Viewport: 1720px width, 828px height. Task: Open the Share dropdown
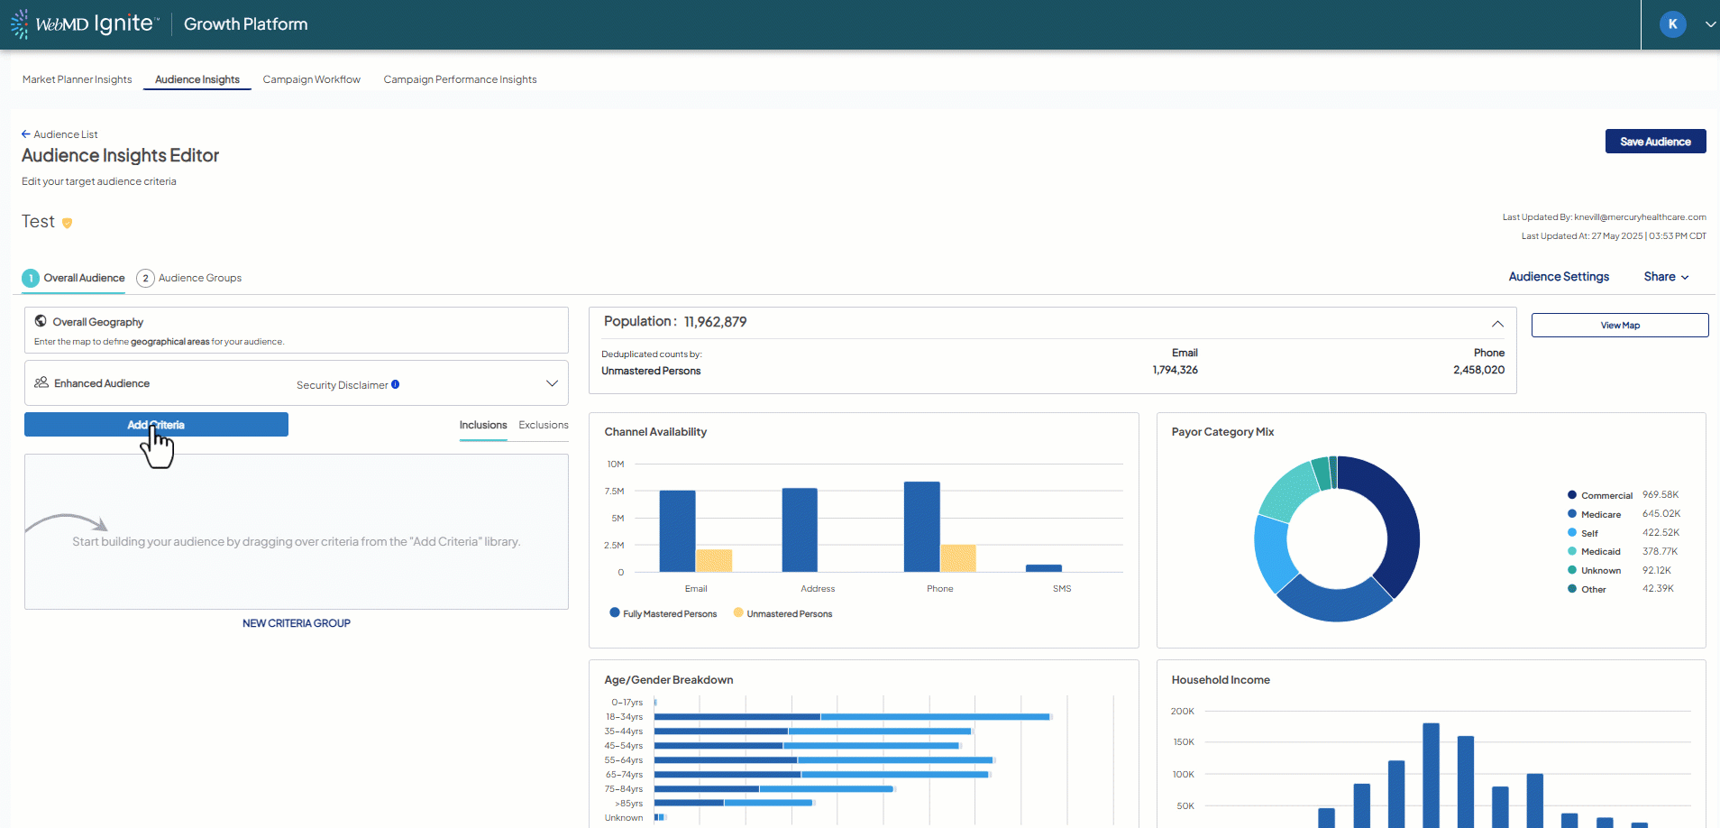1665,277
